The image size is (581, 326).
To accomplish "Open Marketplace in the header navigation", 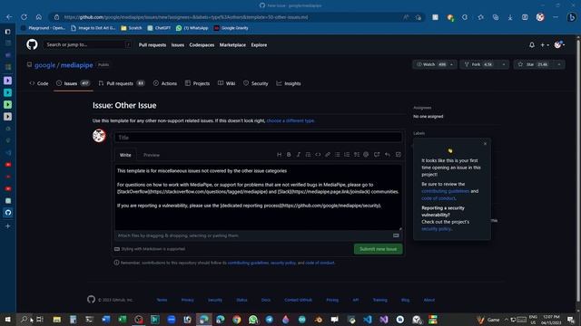I will click(232, 44).
